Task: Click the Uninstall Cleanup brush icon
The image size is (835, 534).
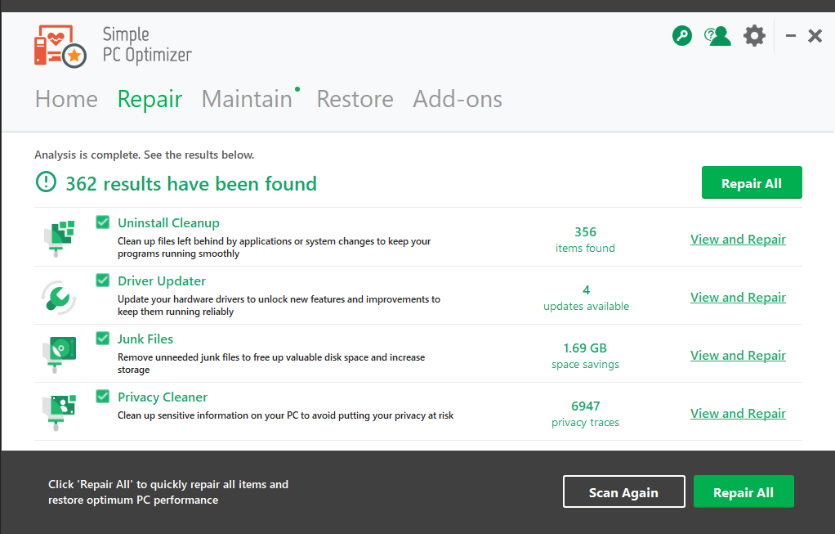Action: tap(59, 237)
